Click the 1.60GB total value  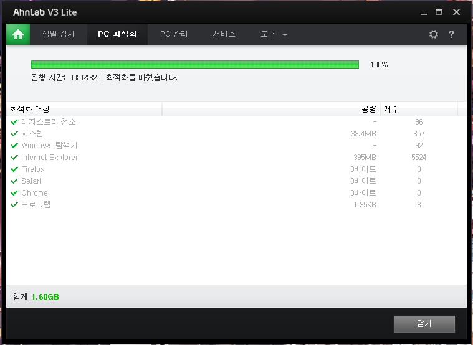pyautogui.click(x=45, y=297)
